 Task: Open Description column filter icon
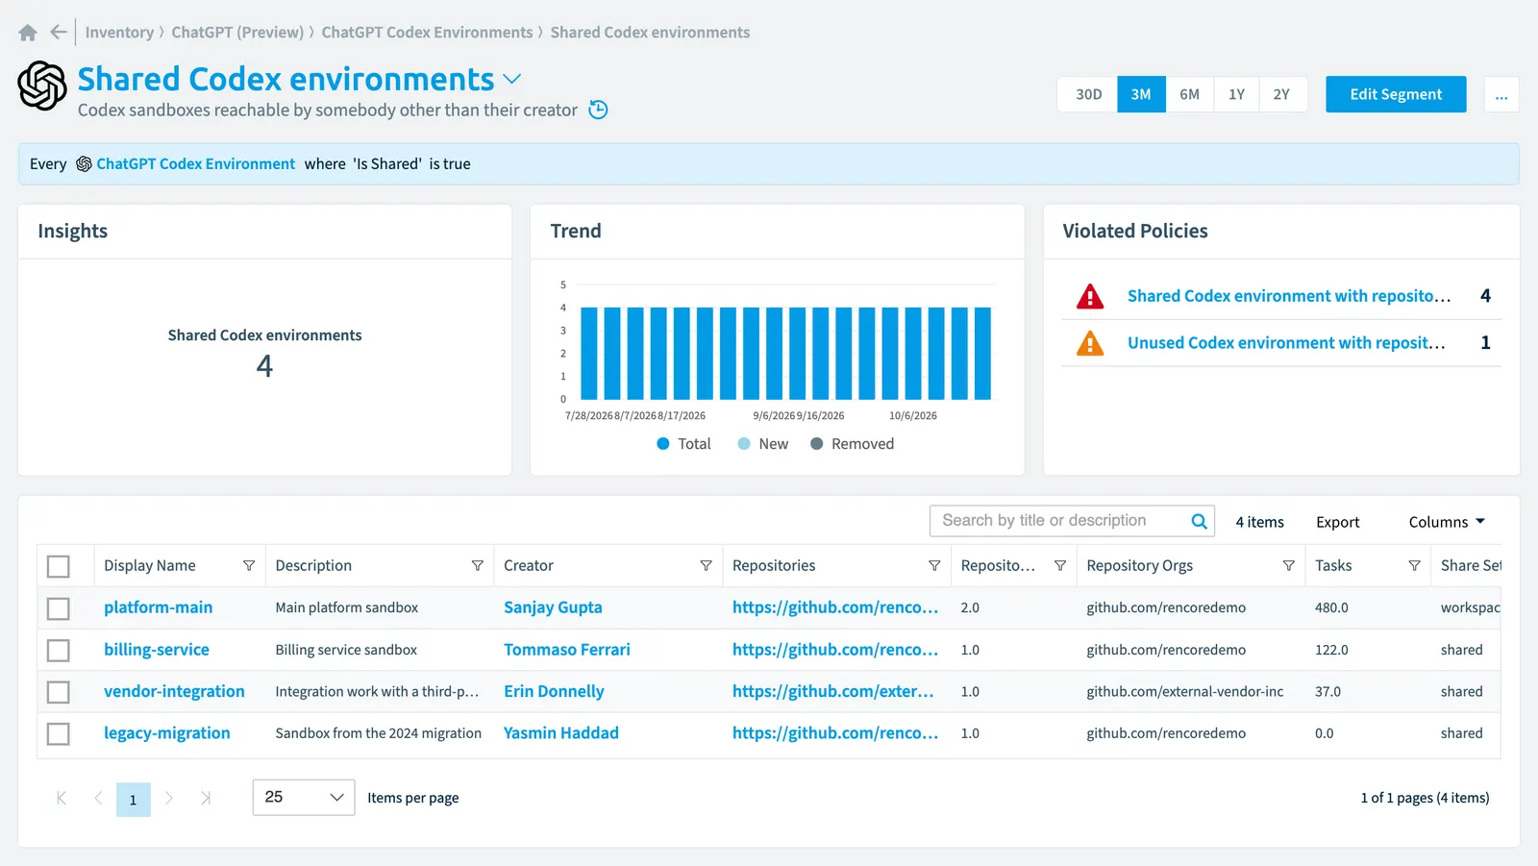pyautogui.click(x=478, y=565)
